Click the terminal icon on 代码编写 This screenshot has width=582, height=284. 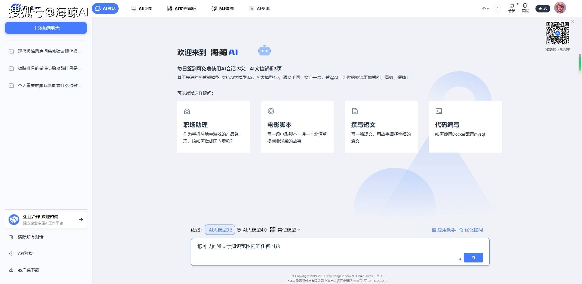[x=439, y=111]
